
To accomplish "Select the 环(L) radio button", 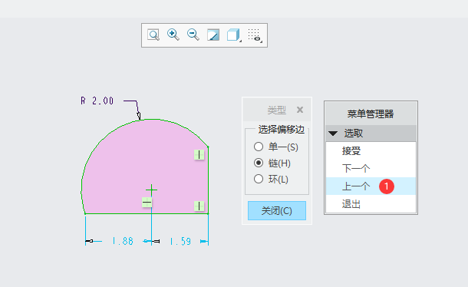I will (x=259, y=179).
